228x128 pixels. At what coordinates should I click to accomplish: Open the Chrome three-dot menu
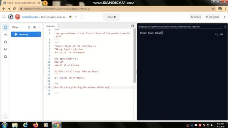pos(226,9)
